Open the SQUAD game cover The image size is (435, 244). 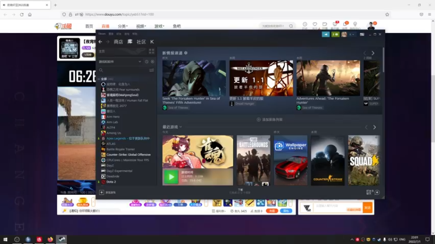(x=364, y=160)
